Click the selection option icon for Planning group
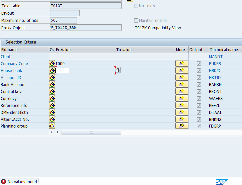The height and width of the screenshot is (185, 242). pos(52,126)
